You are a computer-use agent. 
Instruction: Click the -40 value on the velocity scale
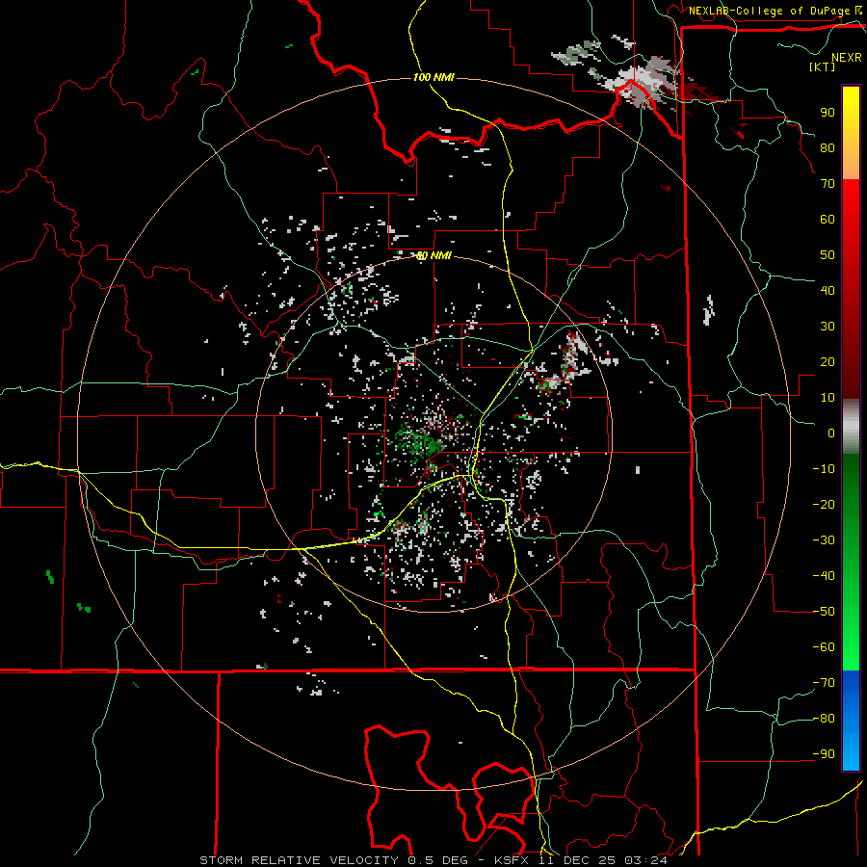824,576
